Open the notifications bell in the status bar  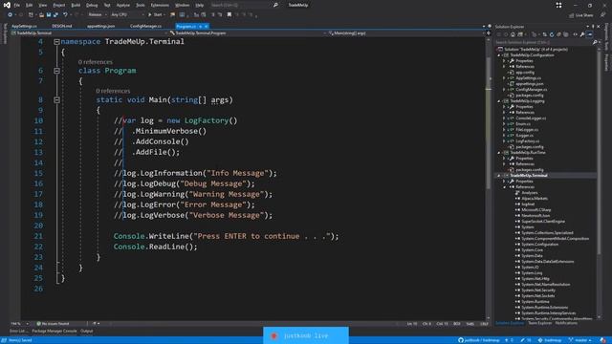click(x=603, y=340)
